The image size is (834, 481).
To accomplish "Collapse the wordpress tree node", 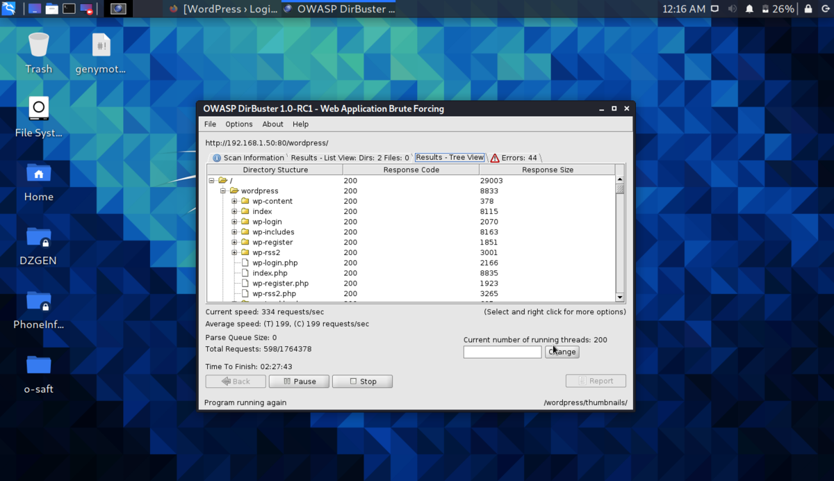I will (x=223, y=190).
